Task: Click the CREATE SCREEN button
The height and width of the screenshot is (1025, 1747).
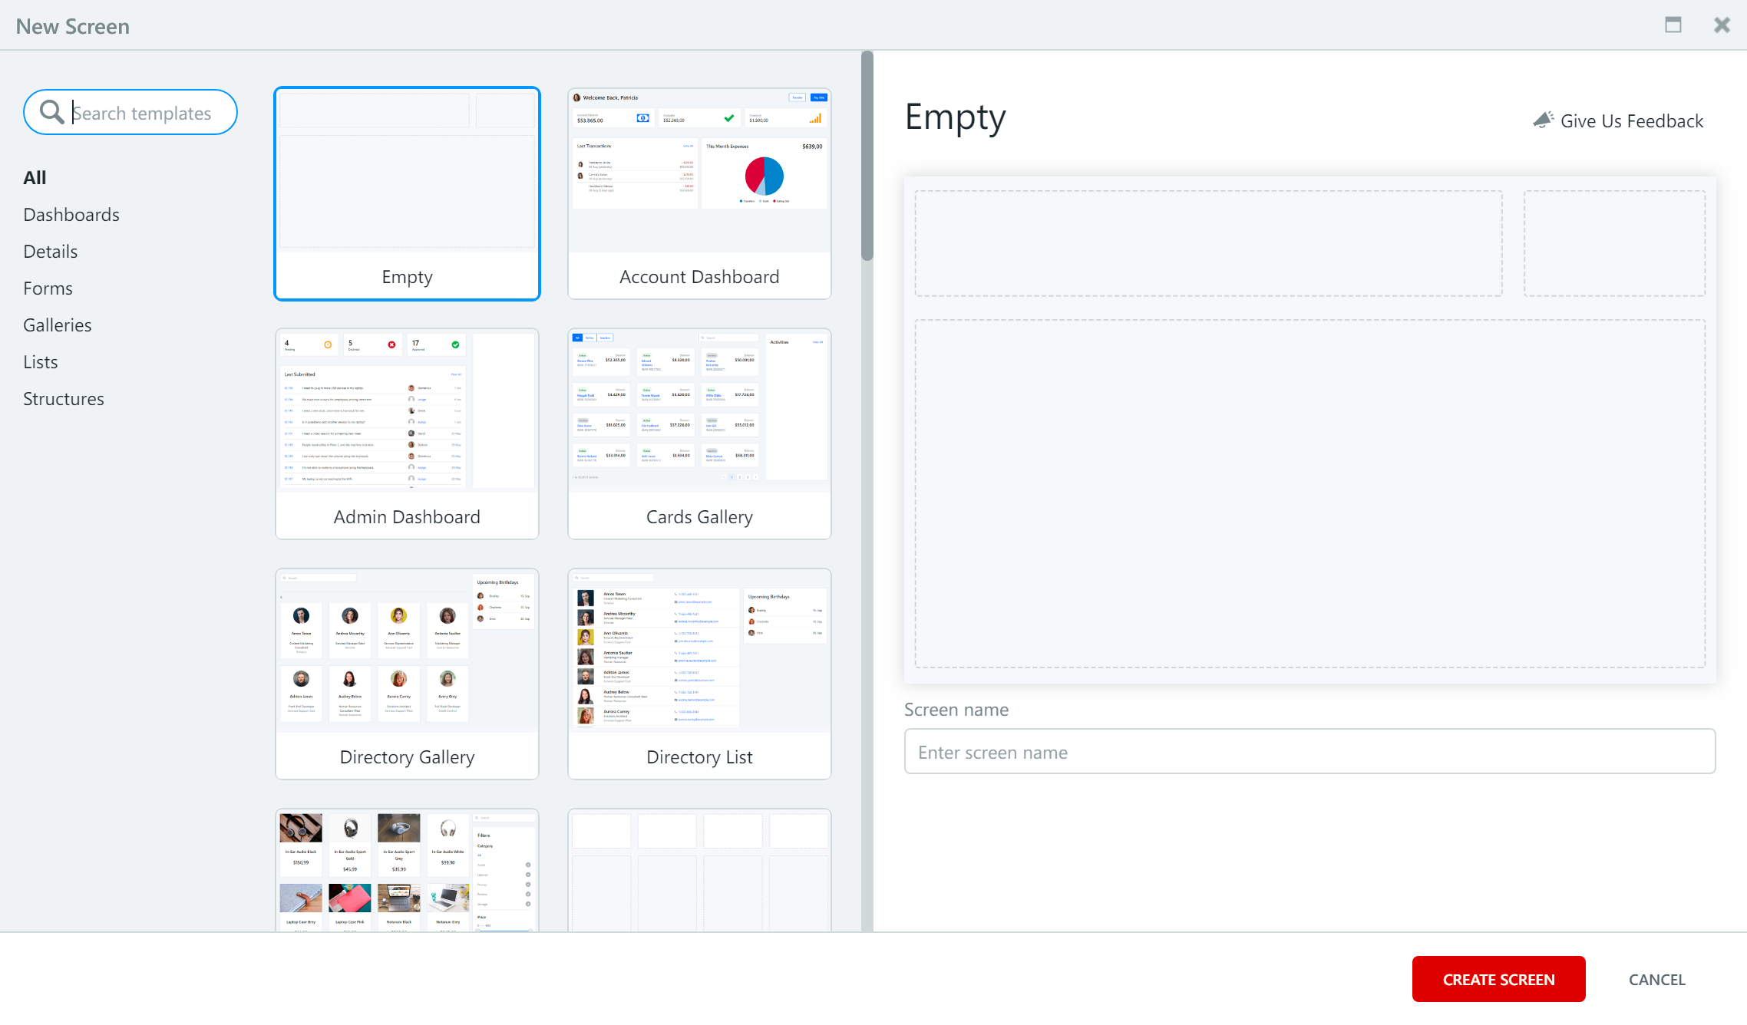Action: pos(1498,979)
